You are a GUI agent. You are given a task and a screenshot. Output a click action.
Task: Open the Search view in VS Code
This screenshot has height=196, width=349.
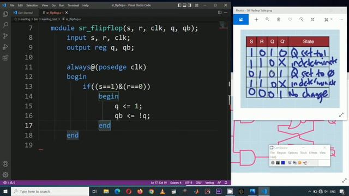pyautogui.click(x=5, y=25)
